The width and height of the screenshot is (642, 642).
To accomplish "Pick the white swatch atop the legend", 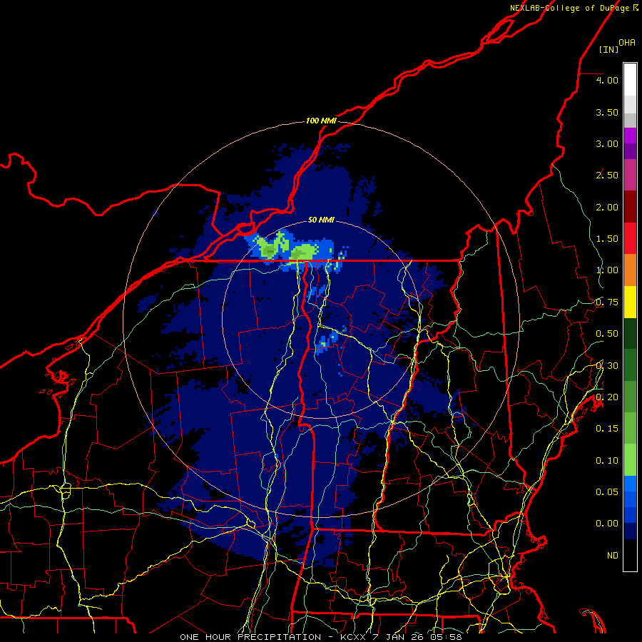I will pos(630,79).
